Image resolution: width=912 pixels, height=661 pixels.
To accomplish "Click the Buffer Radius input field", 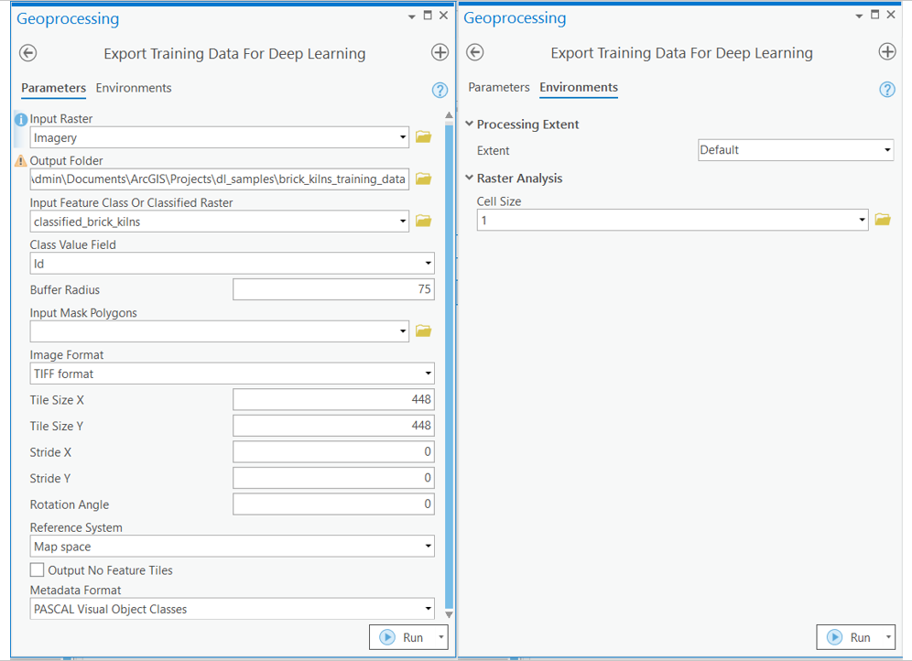I will coord(333,290).
